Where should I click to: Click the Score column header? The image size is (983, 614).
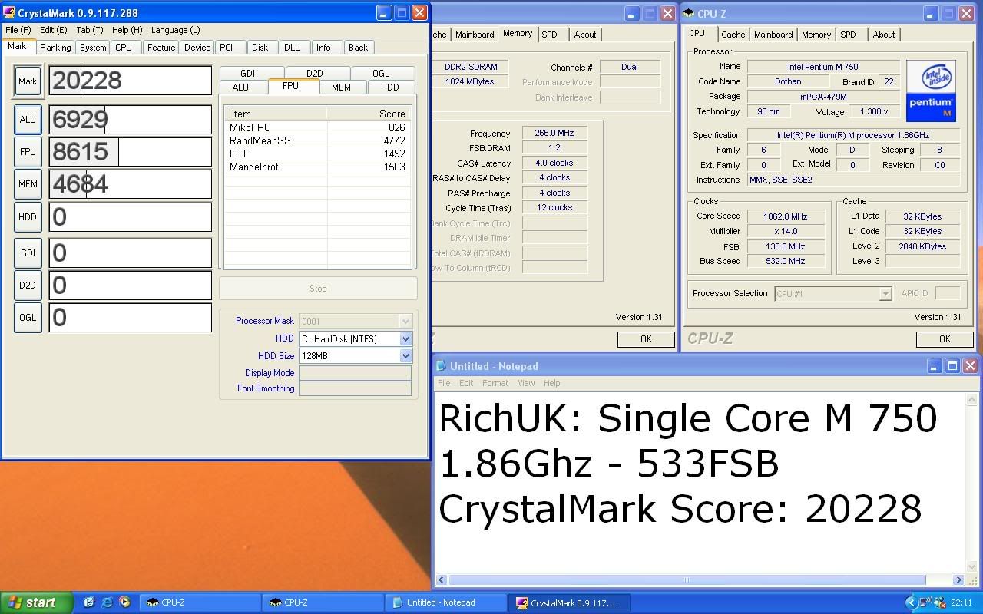point(369,114)
